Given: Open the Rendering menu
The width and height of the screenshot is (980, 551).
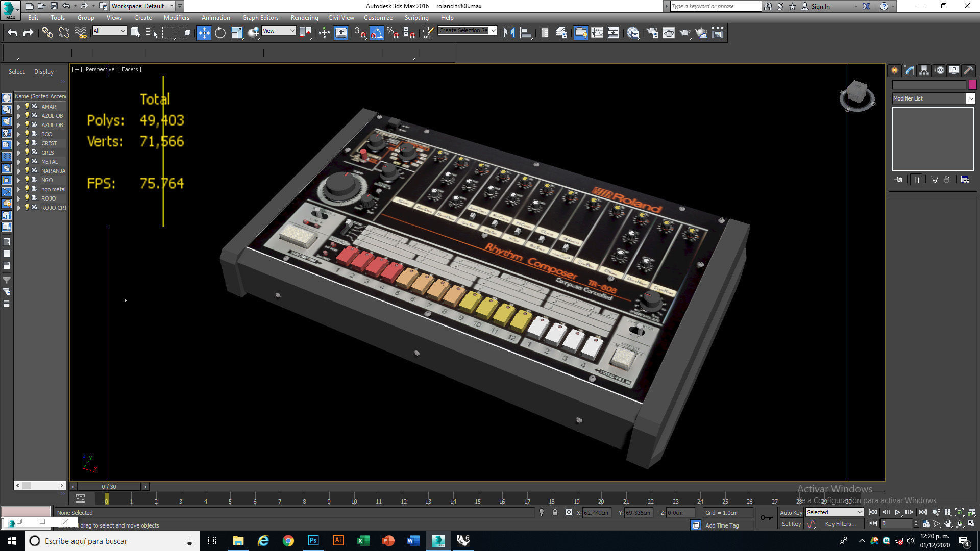Looking at the screenshot, I should tap(304, 17).
